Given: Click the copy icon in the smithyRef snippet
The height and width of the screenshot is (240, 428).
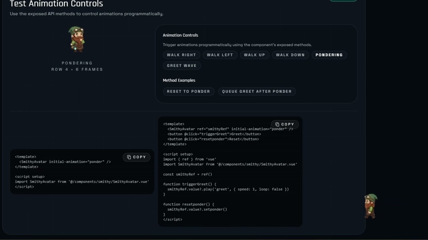Looking at the screenshot, I should (x=277, y=124).
